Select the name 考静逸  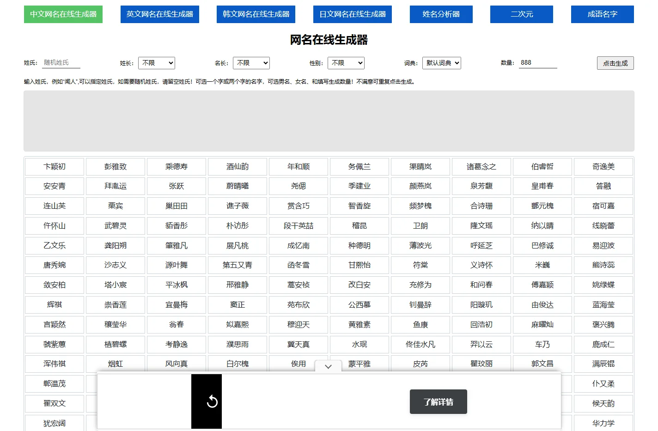[x=177, y=345]
